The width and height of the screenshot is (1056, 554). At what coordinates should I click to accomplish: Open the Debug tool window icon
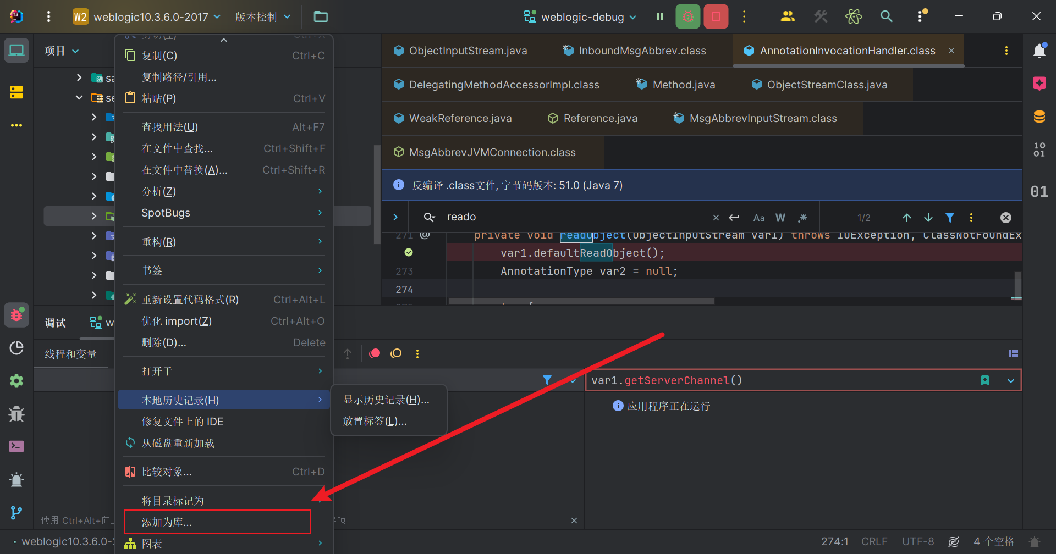16,315
